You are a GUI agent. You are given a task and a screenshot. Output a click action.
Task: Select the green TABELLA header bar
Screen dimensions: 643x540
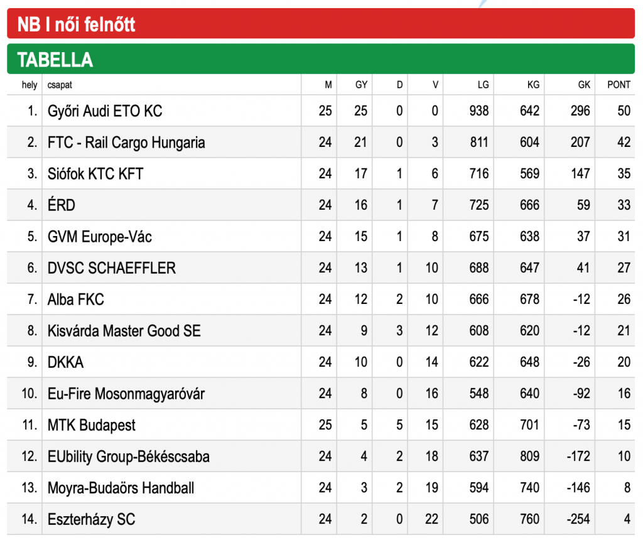tap(321, 59)
